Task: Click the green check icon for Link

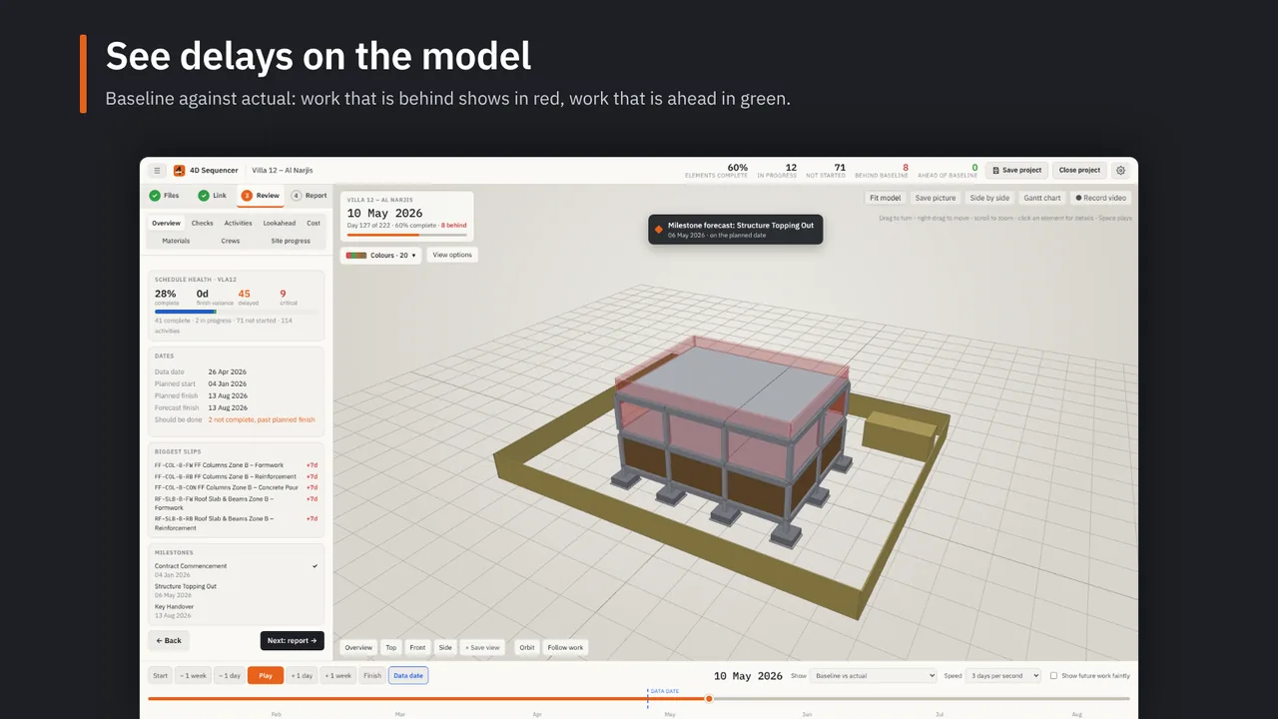Action: [204, 196]
